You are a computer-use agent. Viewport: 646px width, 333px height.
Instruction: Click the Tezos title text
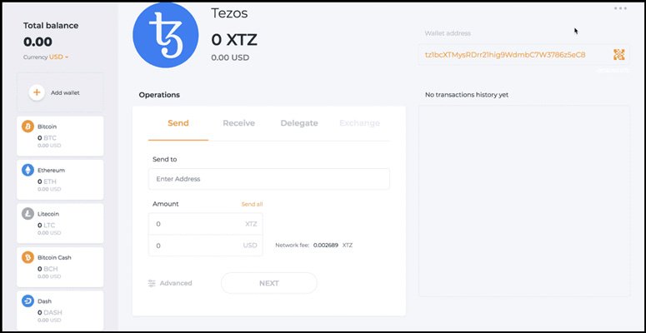pos(229,13)
